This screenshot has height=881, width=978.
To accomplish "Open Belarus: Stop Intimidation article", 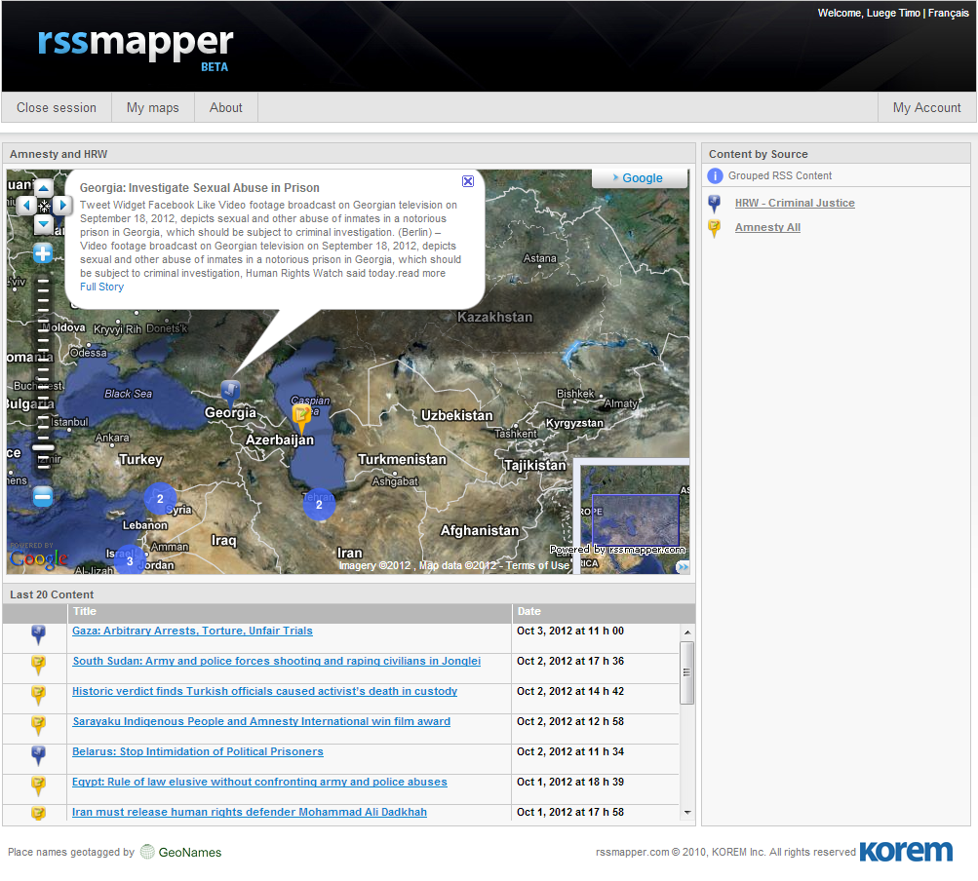I will (198, 752).
